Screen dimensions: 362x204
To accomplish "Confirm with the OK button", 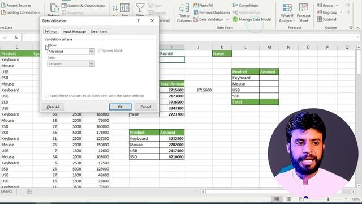I will [120, 107].
